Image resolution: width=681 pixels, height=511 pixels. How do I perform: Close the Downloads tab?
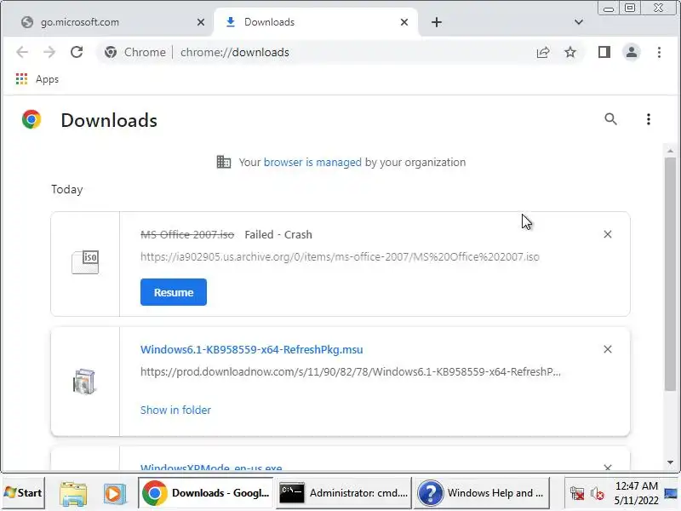[x=403, y=22]
